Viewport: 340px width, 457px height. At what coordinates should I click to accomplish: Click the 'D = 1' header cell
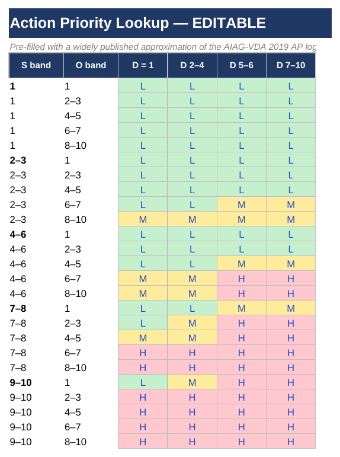click(x=143, y=65)
